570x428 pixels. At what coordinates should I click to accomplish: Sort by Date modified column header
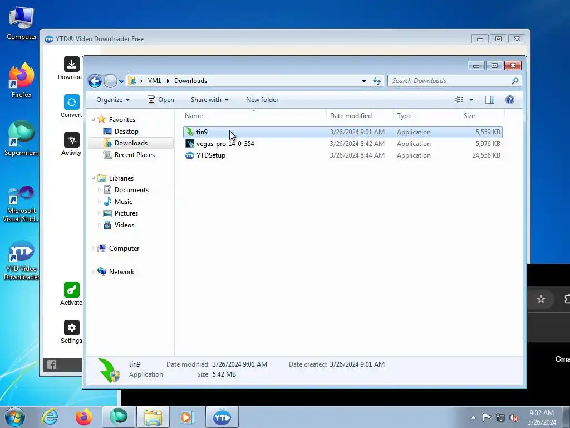pos(360,116)
